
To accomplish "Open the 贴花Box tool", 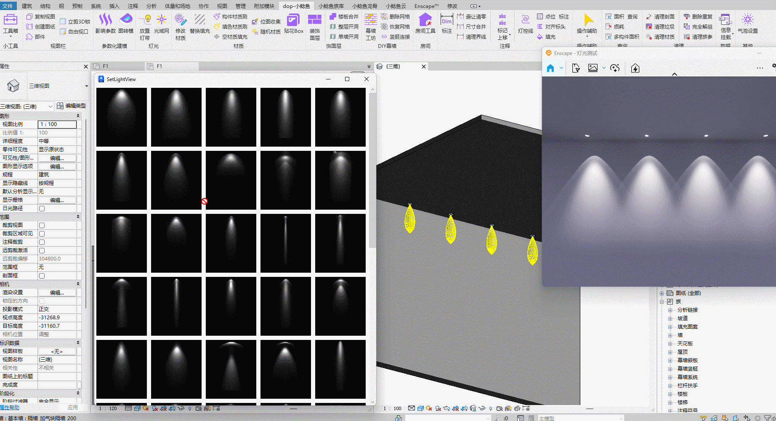I will point(293,24).
